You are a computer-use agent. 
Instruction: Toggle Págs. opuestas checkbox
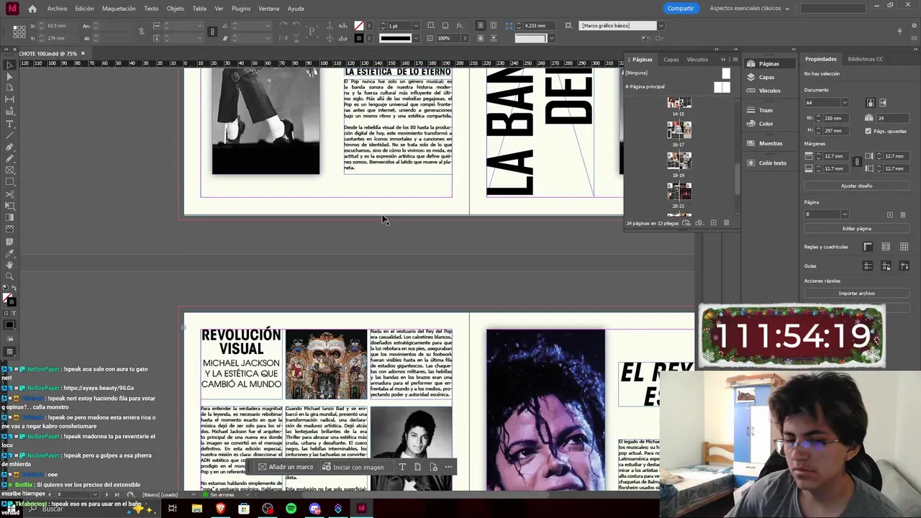click(868, 131)
